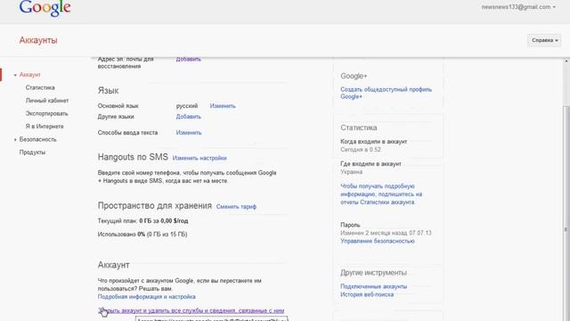Open Управление безопасностью link
570x321 pixels.
click(378, 242)
